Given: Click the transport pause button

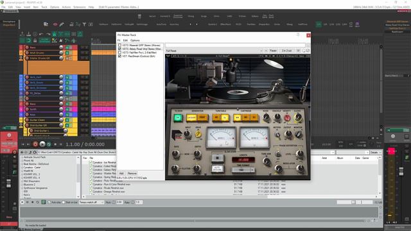Looking at the screenshot, I should pos(61,144).
